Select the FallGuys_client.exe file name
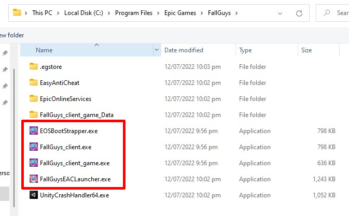The width and height of the screenshot is (349, 216). [x=66, y=147]
